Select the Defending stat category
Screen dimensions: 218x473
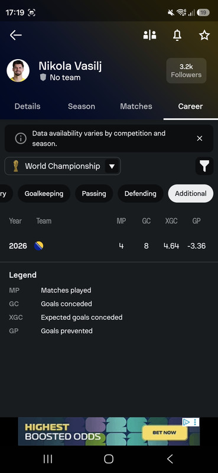tap(140, 193)
